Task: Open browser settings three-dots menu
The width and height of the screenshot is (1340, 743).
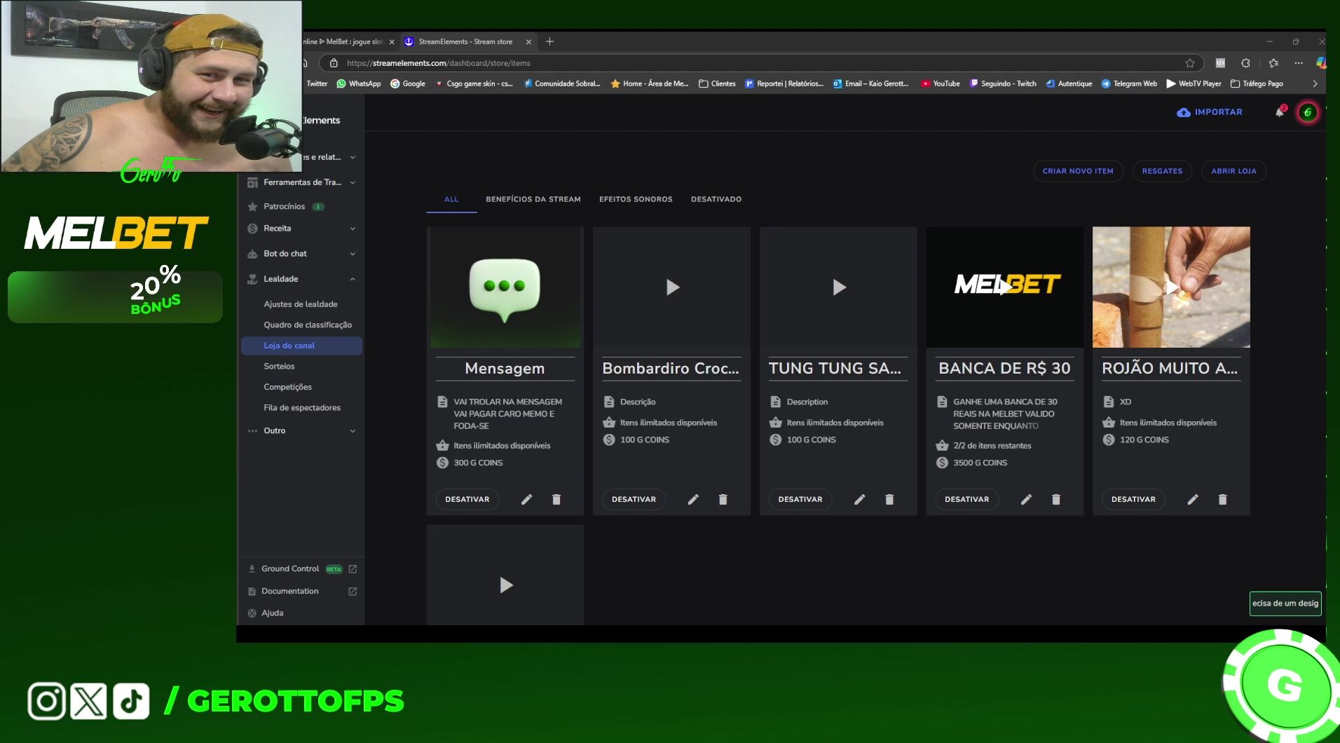Action: point(1299,63)
